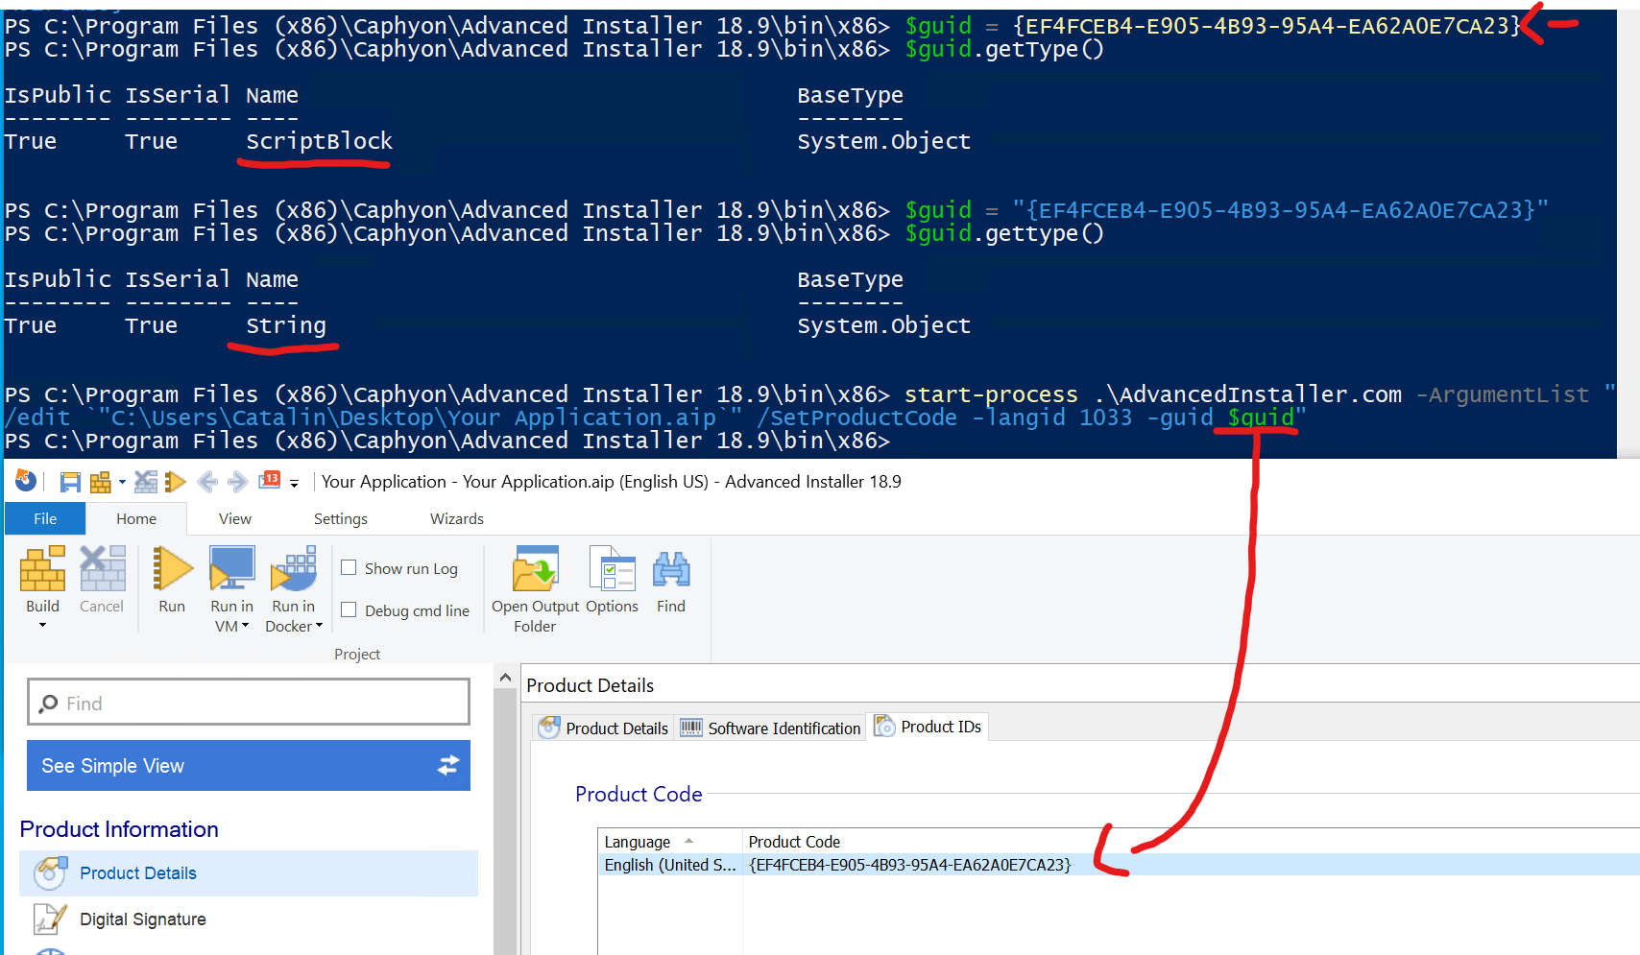This screenshot has width=1640, height=955.
Task: Open the File ribbon tab
Action: click(45, 518)
